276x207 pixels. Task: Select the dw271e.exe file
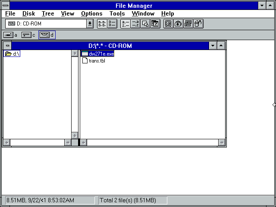[x=98, y=53]
